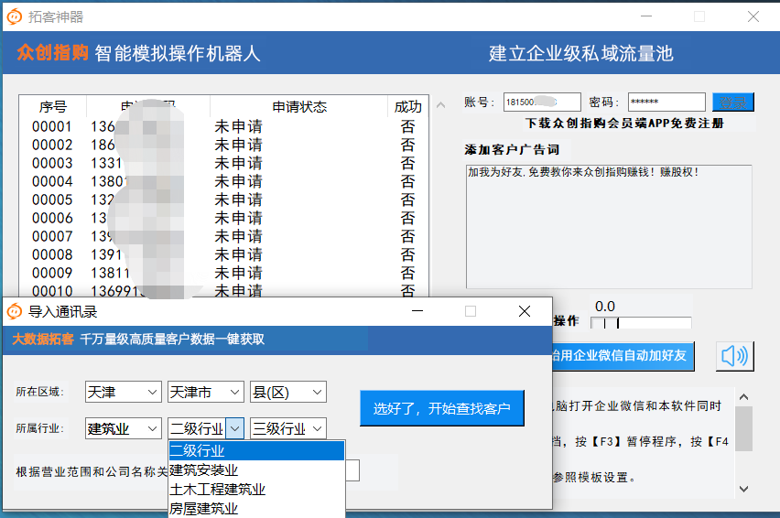This screenshot has width=780, height=518.
Task: Select 土木工程建筑业 from the dropdown list
Action: (x=256, y=489)
